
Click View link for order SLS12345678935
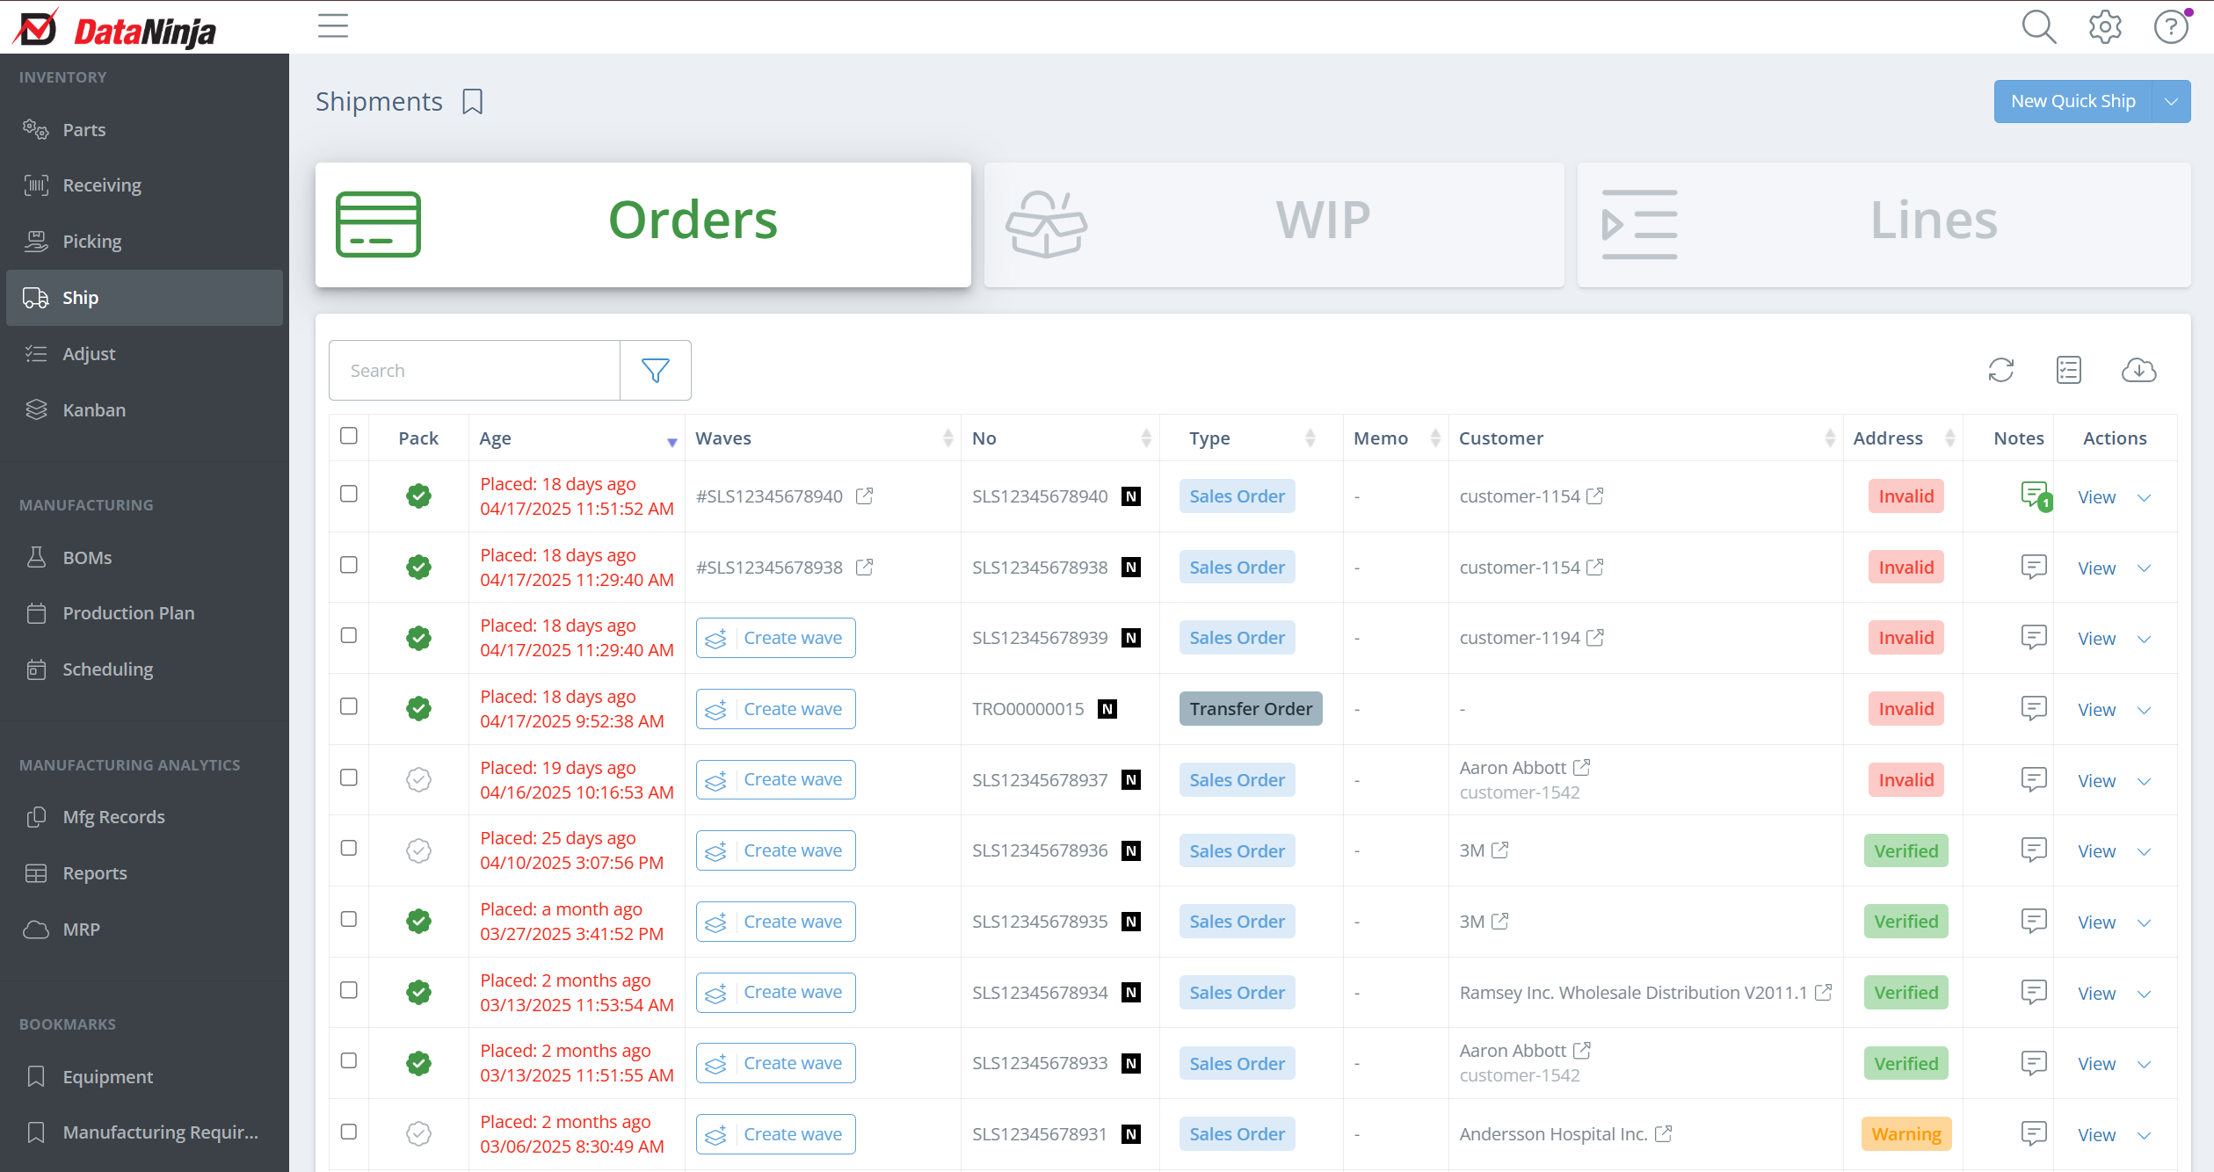[2095, 922]
